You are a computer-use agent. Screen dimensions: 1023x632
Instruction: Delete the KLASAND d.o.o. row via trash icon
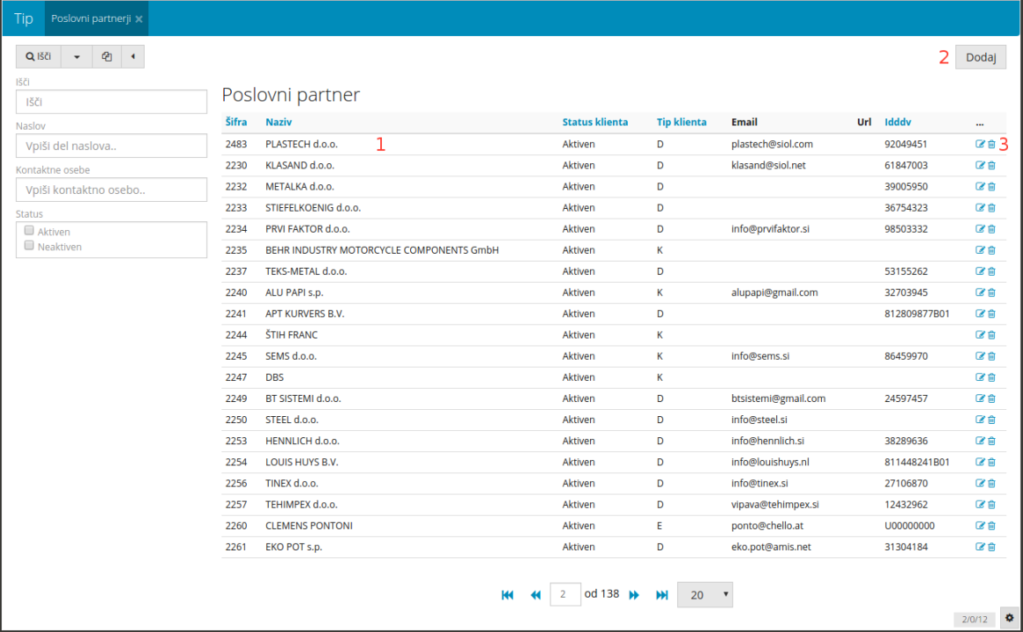coord(991,165)
